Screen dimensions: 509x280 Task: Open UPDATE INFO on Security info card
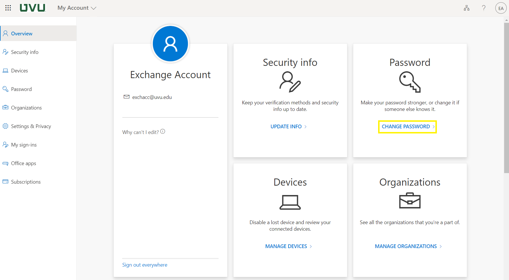coord(286,126)
